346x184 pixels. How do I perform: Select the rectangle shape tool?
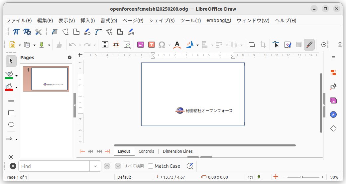coord(11,113)
